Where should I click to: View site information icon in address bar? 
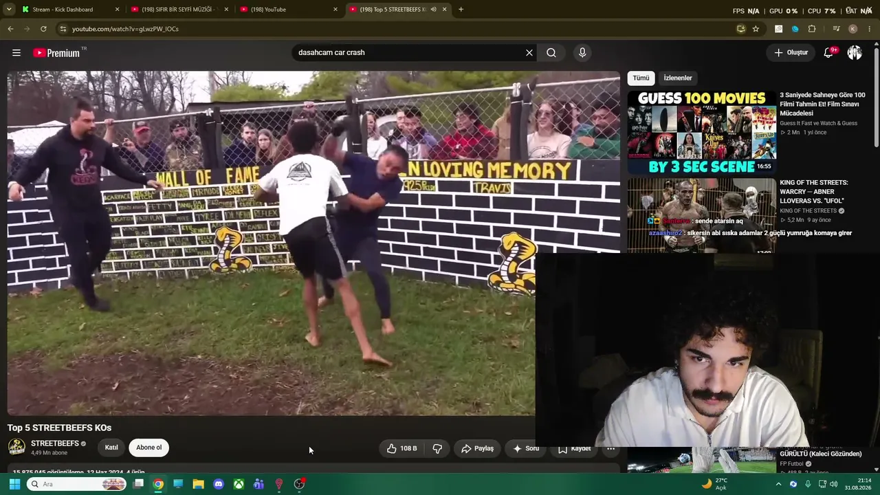(x=63, y=29)
